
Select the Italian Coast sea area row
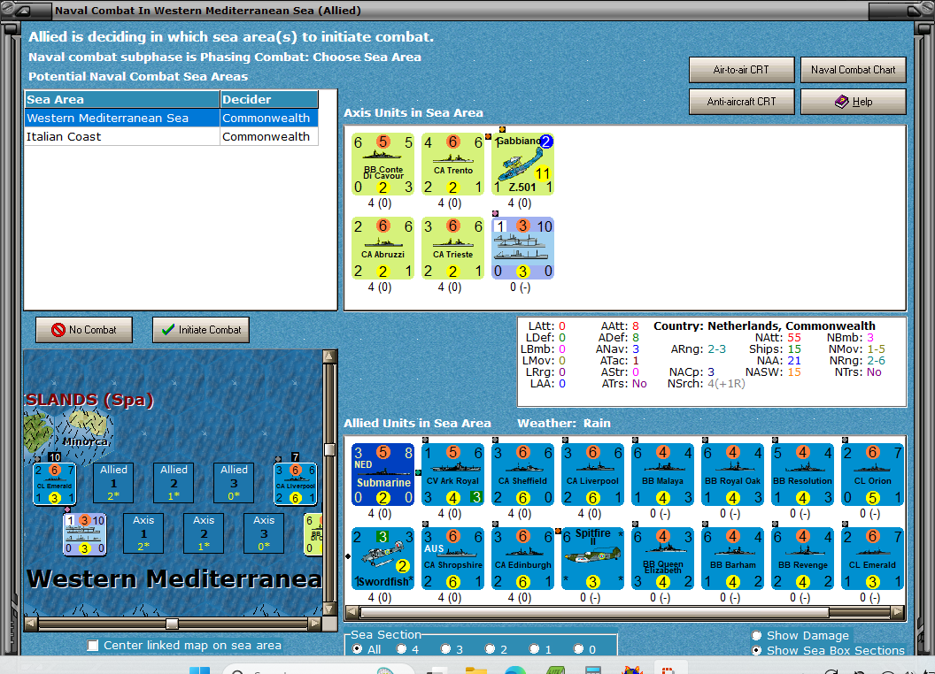(171, 136)
